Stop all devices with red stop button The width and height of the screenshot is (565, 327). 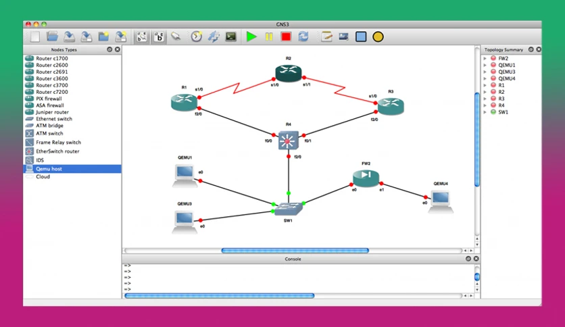tap(286, 36)
